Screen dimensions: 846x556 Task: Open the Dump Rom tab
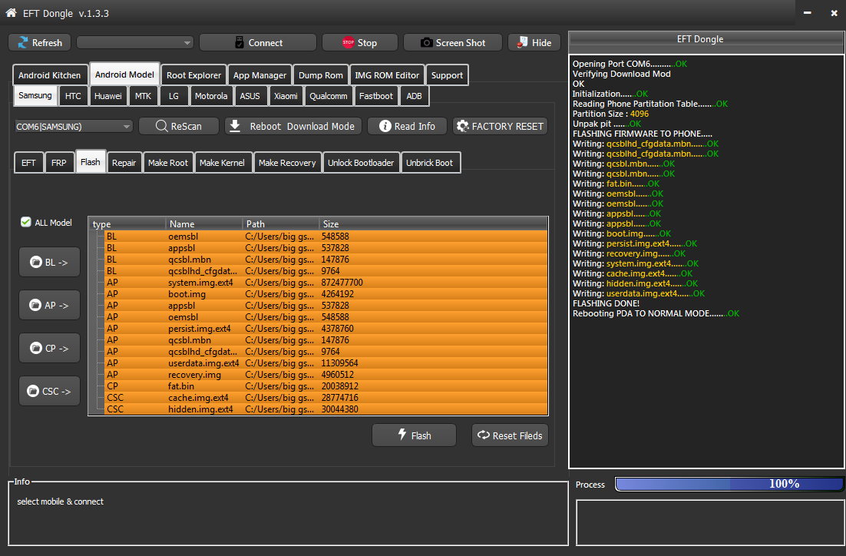[x=320, y=75]
